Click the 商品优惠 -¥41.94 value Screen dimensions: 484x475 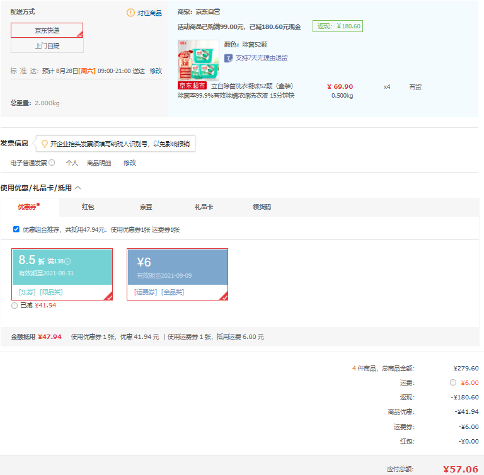467,412
